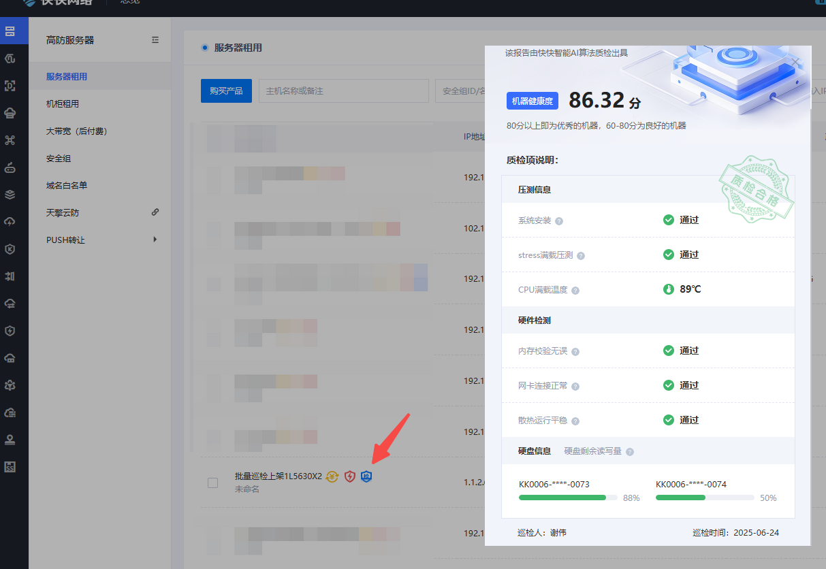Click the yellow yen renewal icon

(332, 476)
